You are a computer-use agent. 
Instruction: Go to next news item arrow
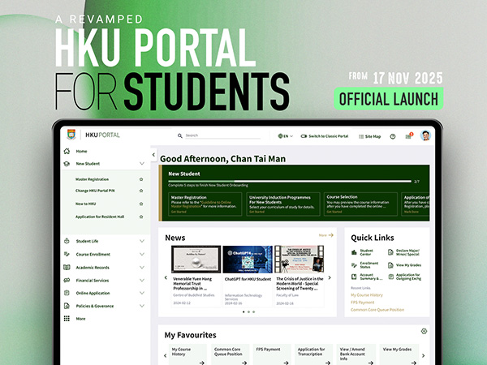coord(330,277)
